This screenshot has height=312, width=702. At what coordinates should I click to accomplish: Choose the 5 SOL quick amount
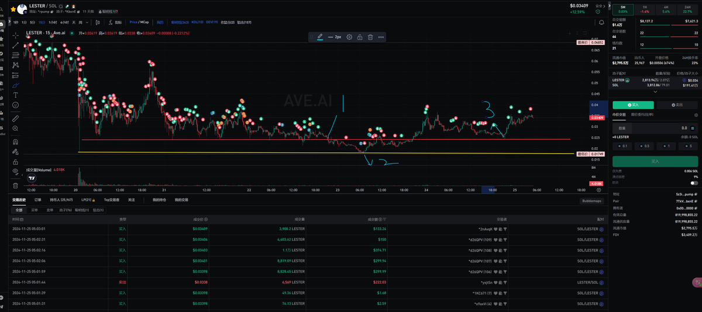688,146
